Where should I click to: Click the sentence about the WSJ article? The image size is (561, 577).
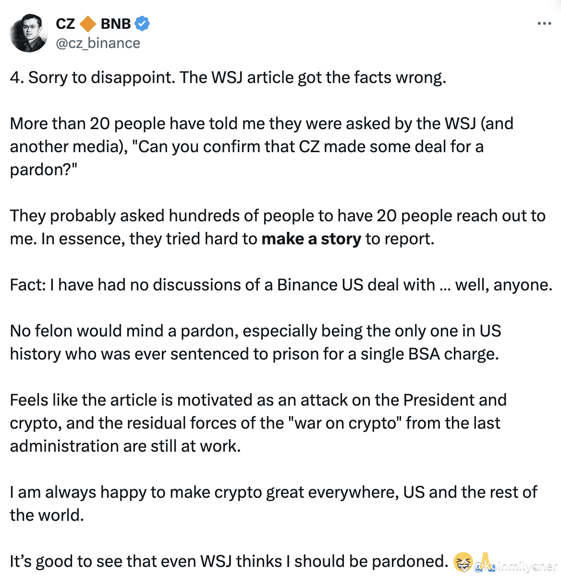click(x=228, y=77)
